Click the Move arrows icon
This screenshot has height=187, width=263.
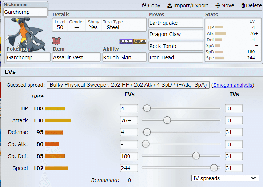(218, 5)
